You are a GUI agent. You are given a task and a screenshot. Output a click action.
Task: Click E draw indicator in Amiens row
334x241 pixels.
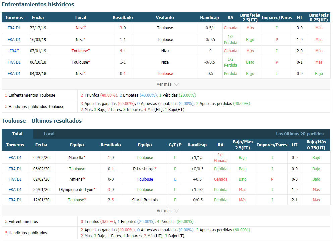[175, 179]
